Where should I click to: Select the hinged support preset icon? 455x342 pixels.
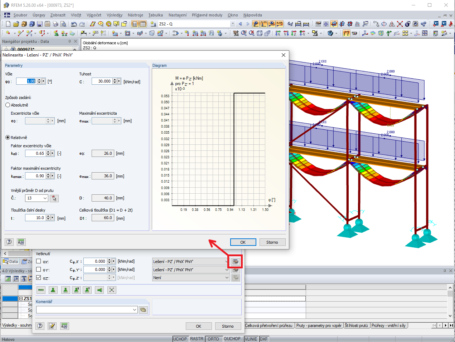tap(53, 290)
